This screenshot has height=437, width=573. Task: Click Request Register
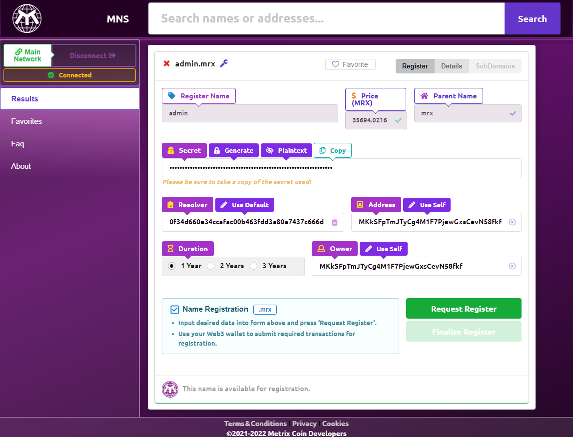point(464,309)
